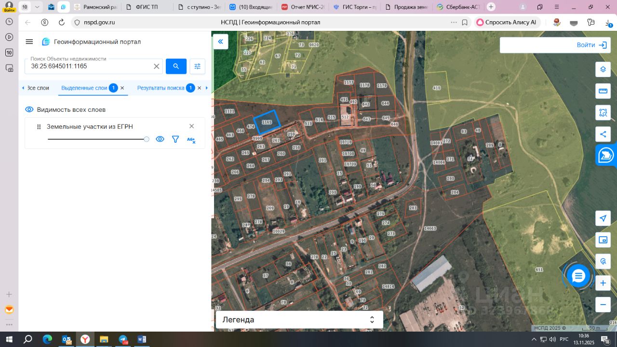Open Microsoft Word from taskbar
Screen dimensions: 617x347
pos(142,339)
